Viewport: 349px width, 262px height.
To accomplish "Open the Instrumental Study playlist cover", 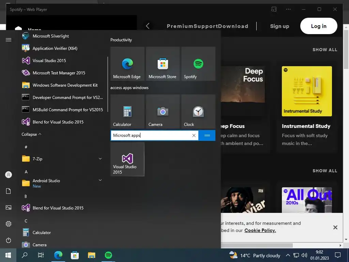I will [307, 91].
